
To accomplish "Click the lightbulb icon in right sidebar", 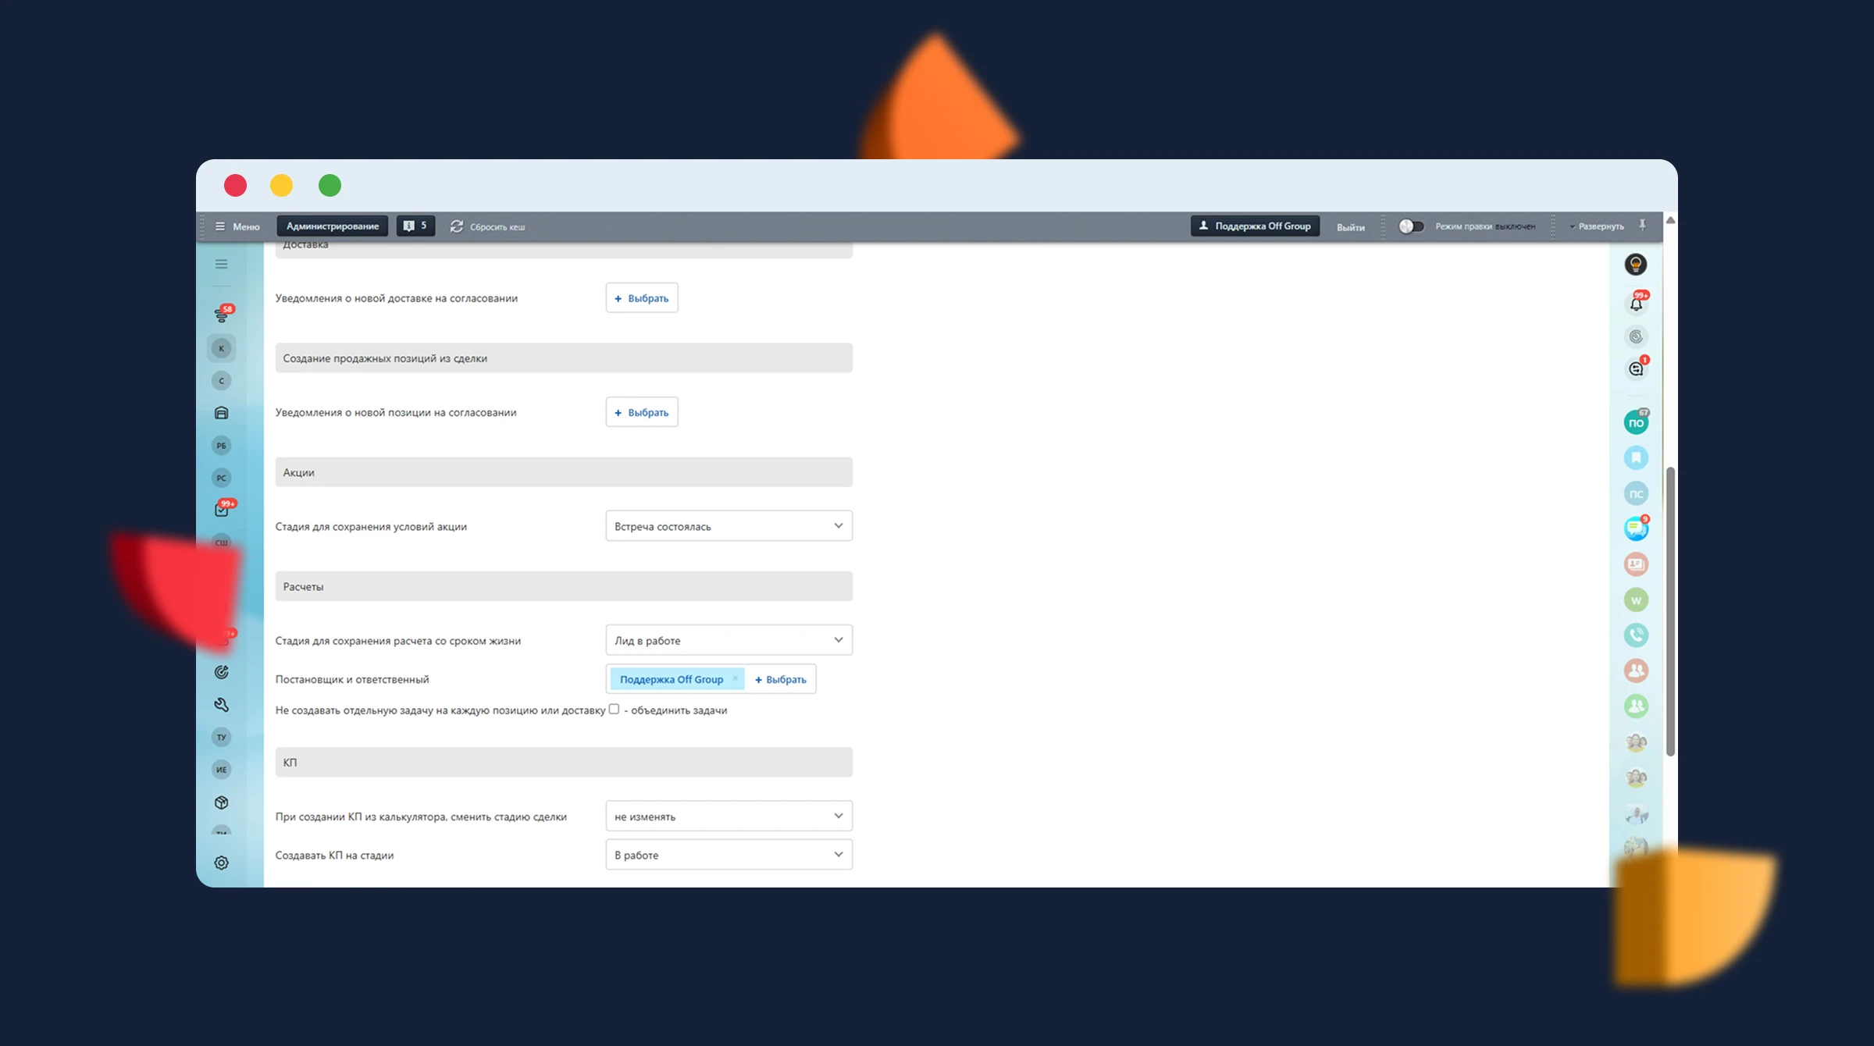I will pos(1636,265).
